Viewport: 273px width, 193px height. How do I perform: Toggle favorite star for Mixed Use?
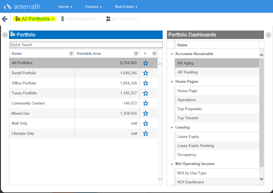tap(146, 113)
